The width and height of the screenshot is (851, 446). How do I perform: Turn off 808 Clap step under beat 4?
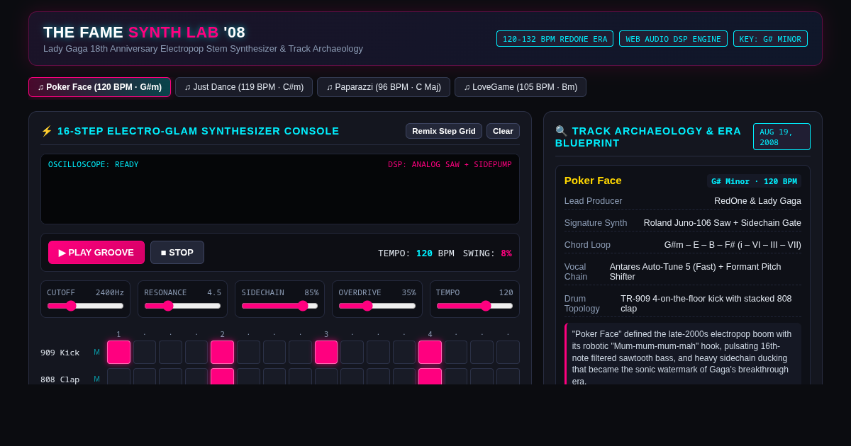[430, 377]
